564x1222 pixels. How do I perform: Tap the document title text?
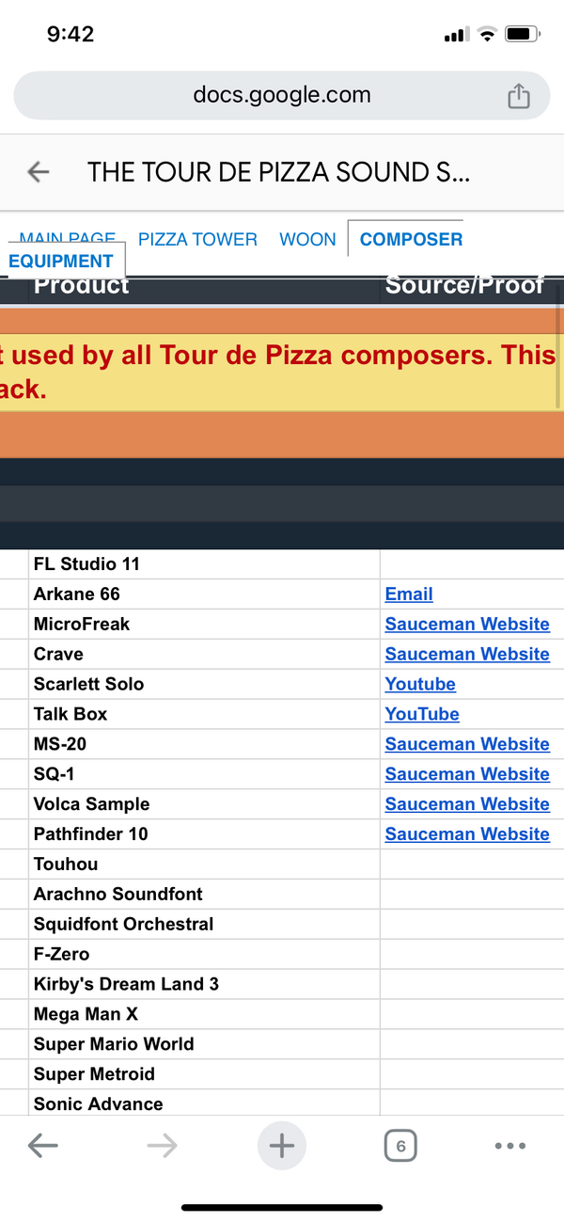pos(278,172)
